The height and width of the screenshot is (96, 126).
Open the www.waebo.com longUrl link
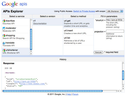coord(33,84)
